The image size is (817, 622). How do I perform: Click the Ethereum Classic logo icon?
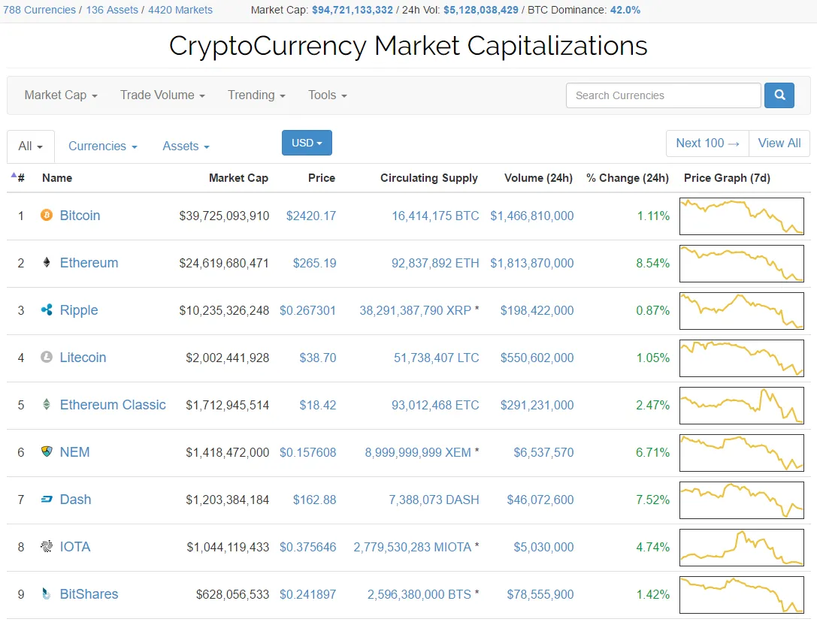47,404
